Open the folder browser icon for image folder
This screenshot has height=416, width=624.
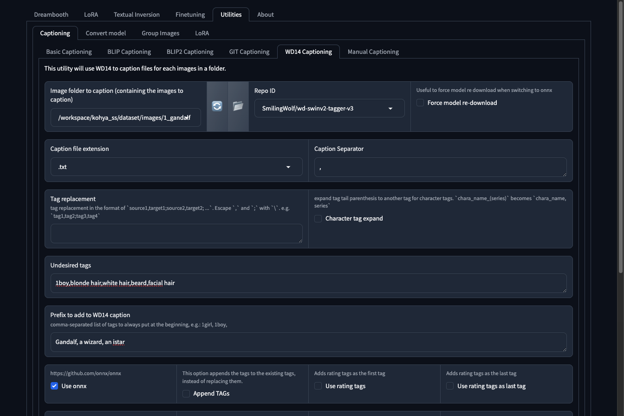(238, 106)
